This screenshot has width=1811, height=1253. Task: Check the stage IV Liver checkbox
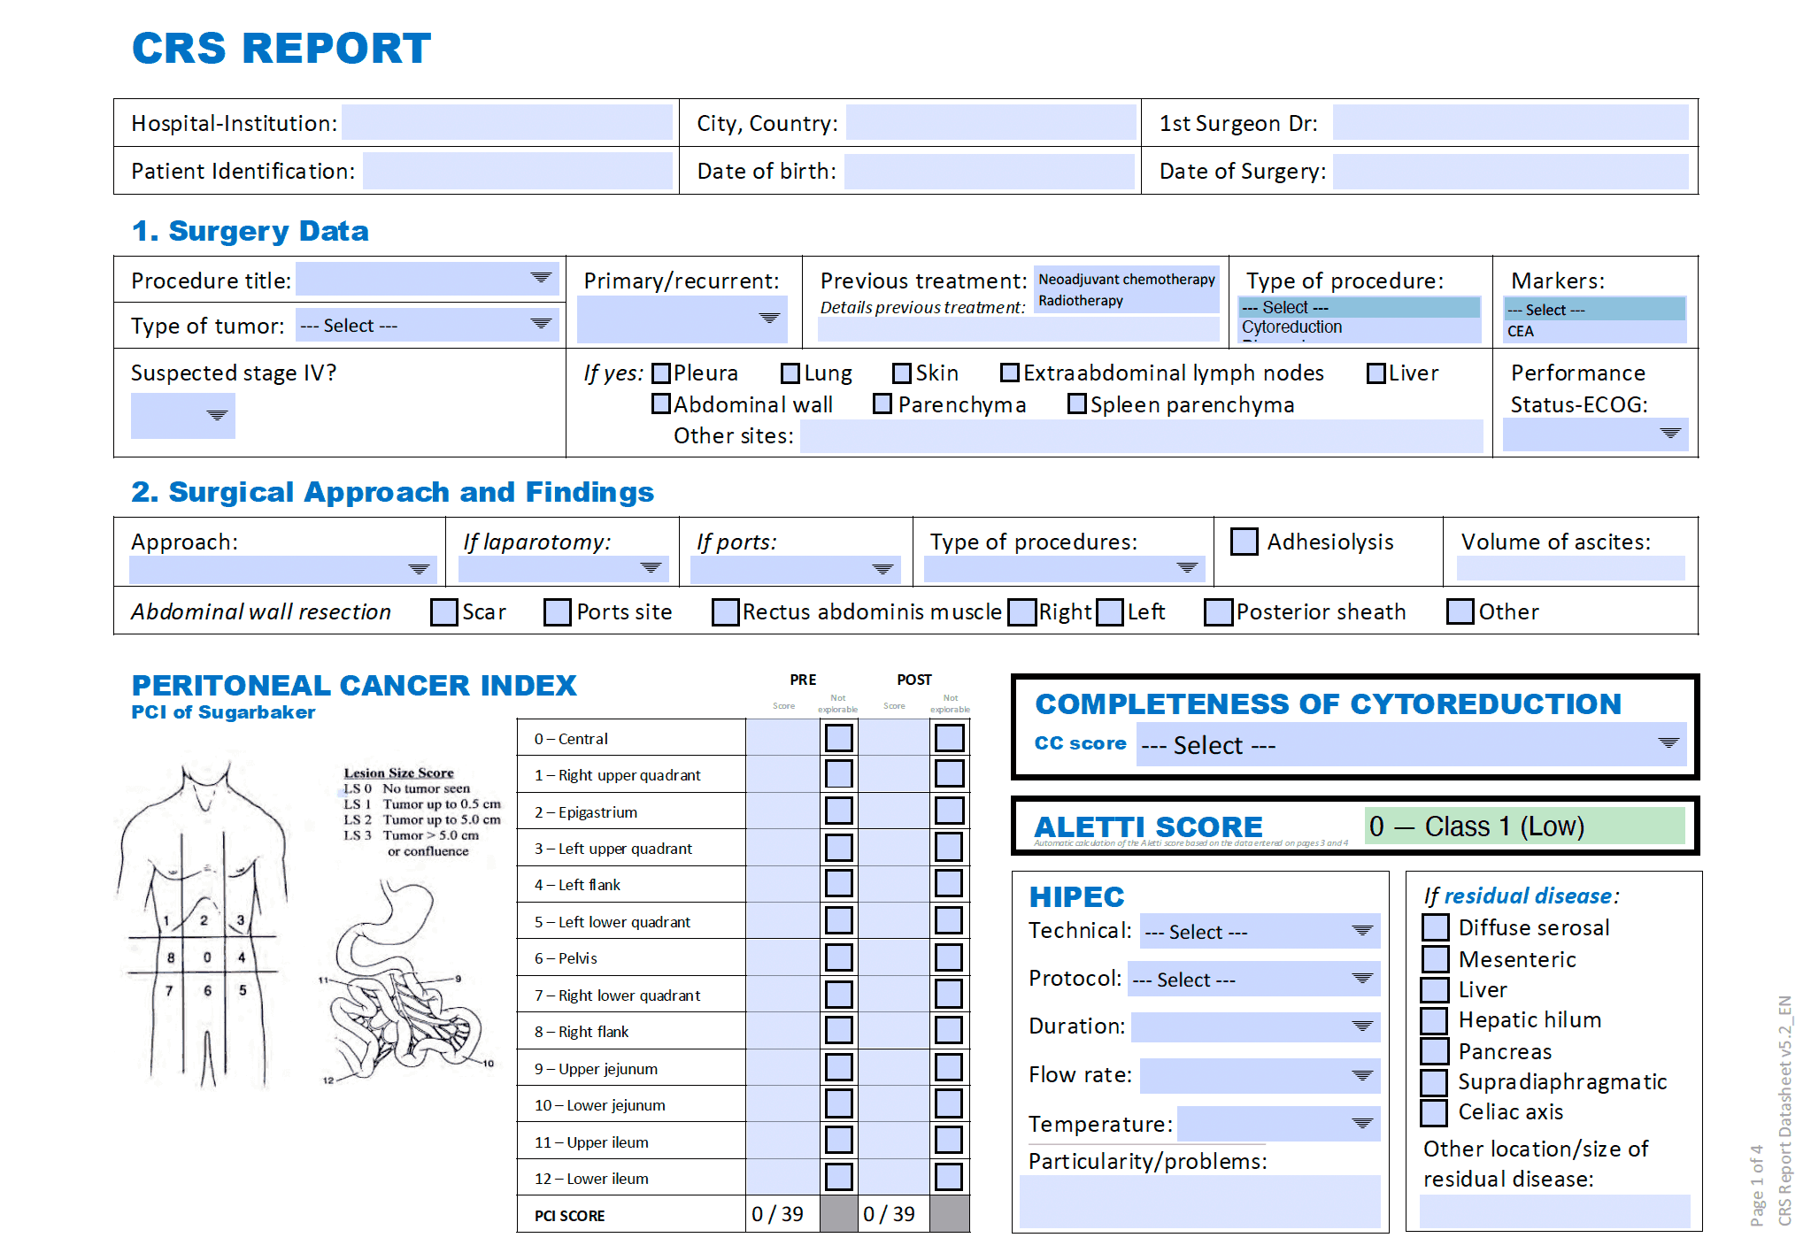[1376, 373]
